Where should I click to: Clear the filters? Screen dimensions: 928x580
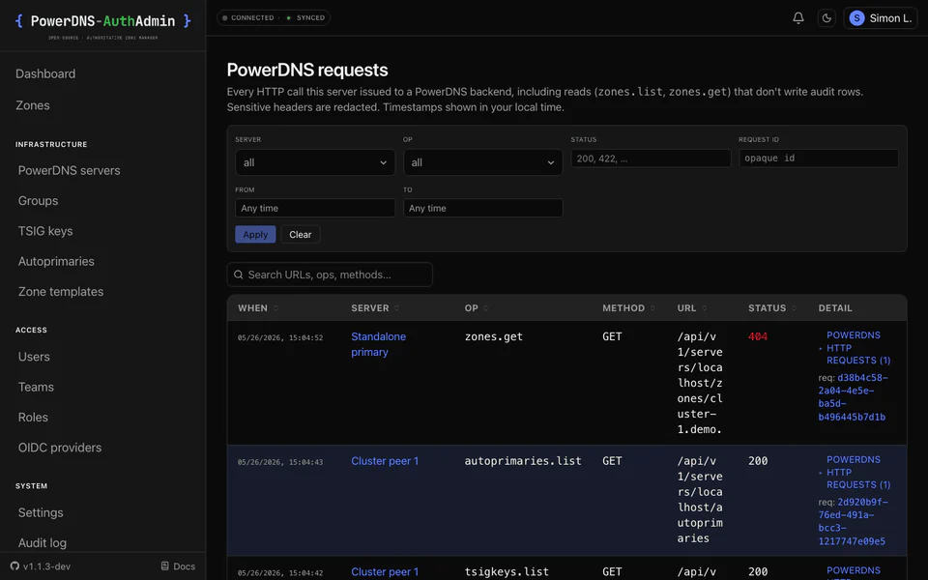coord(300,234)
